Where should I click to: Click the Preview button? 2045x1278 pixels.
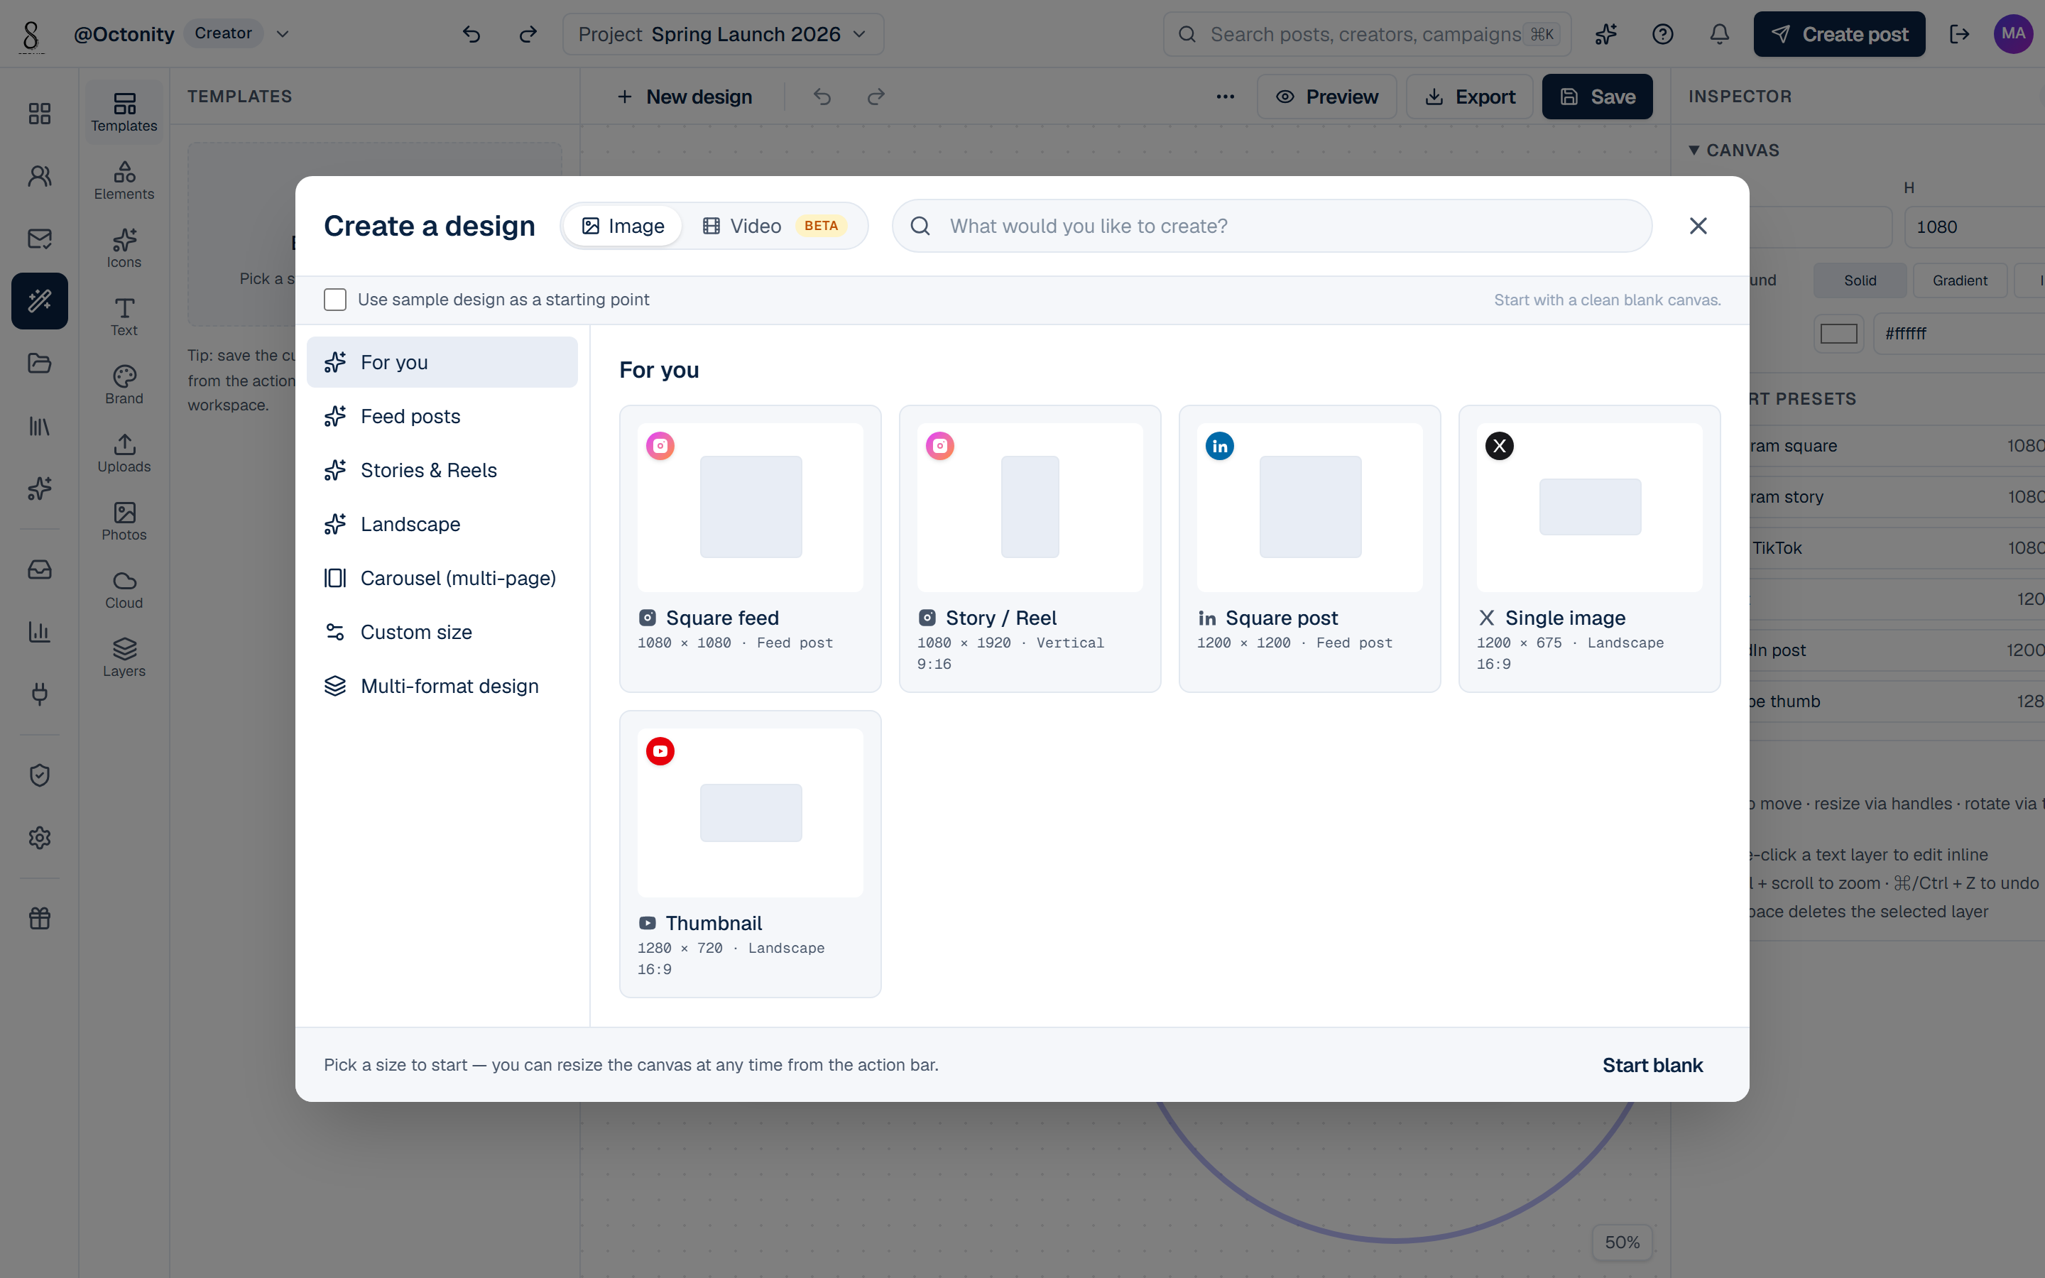coord(1326,97)
